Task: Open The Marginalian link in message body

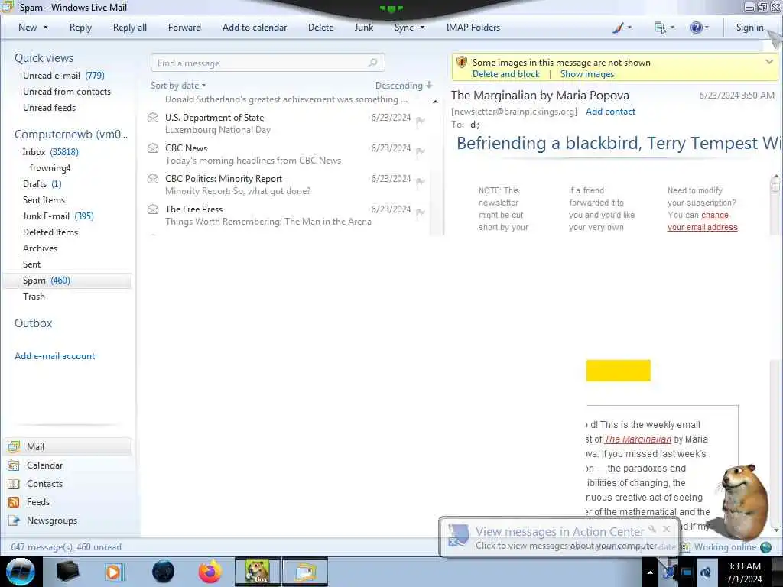Action: pyautogui.click(x=638, y=439)
